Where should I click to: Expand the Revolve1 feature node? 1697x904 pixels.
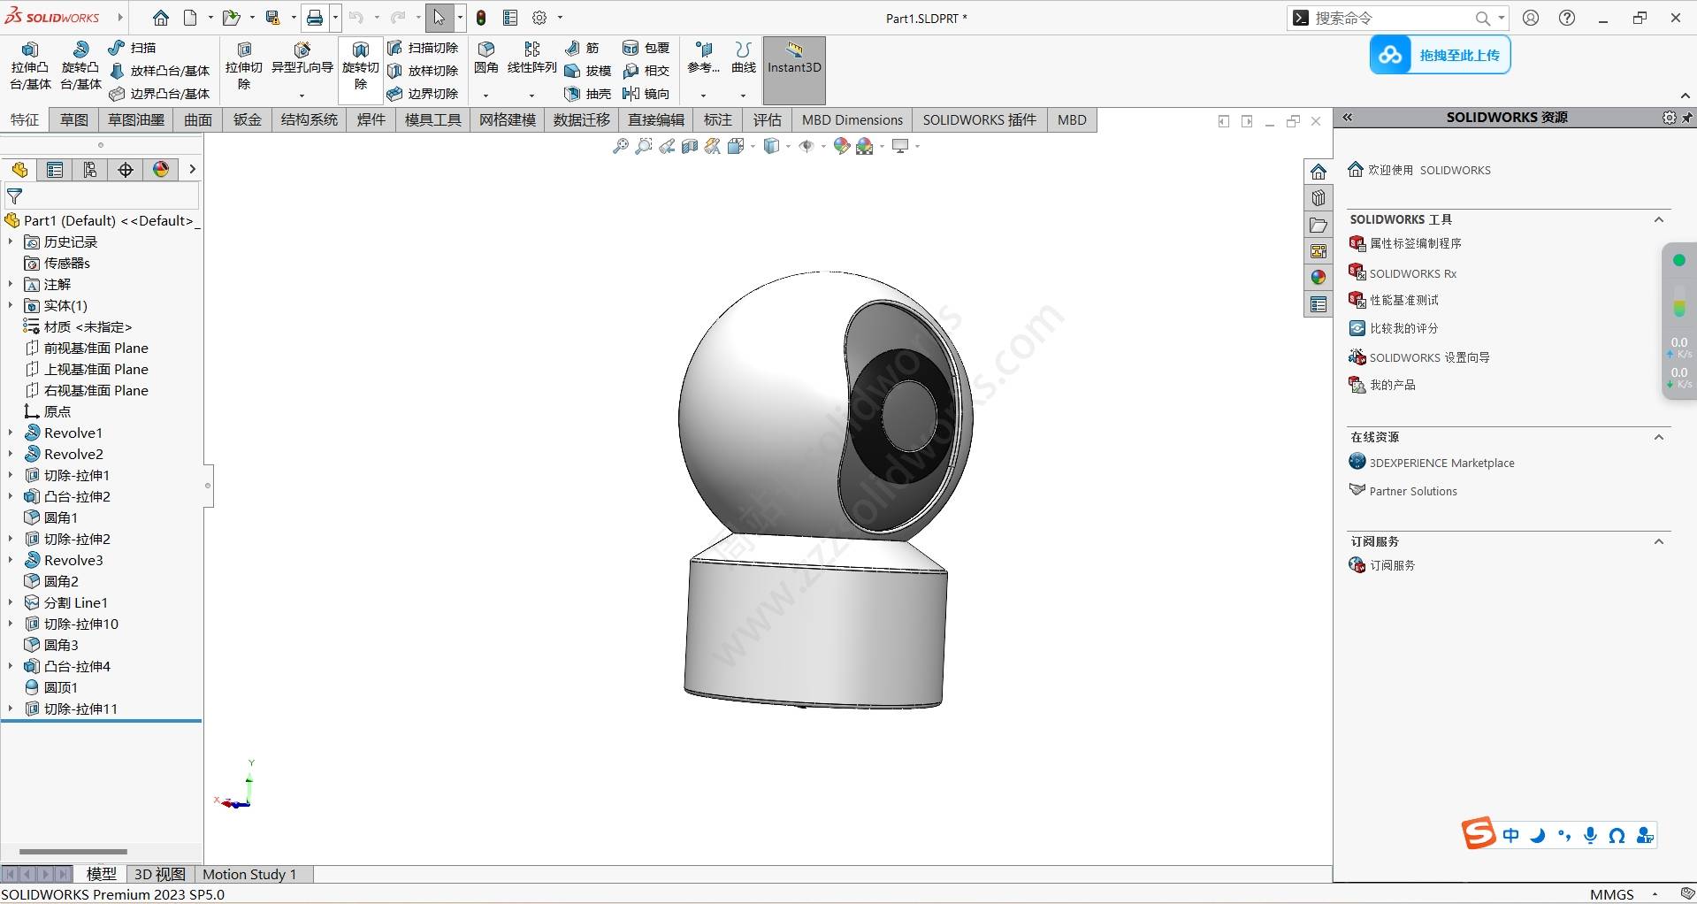pyautogui.click(x=11, y=433)
